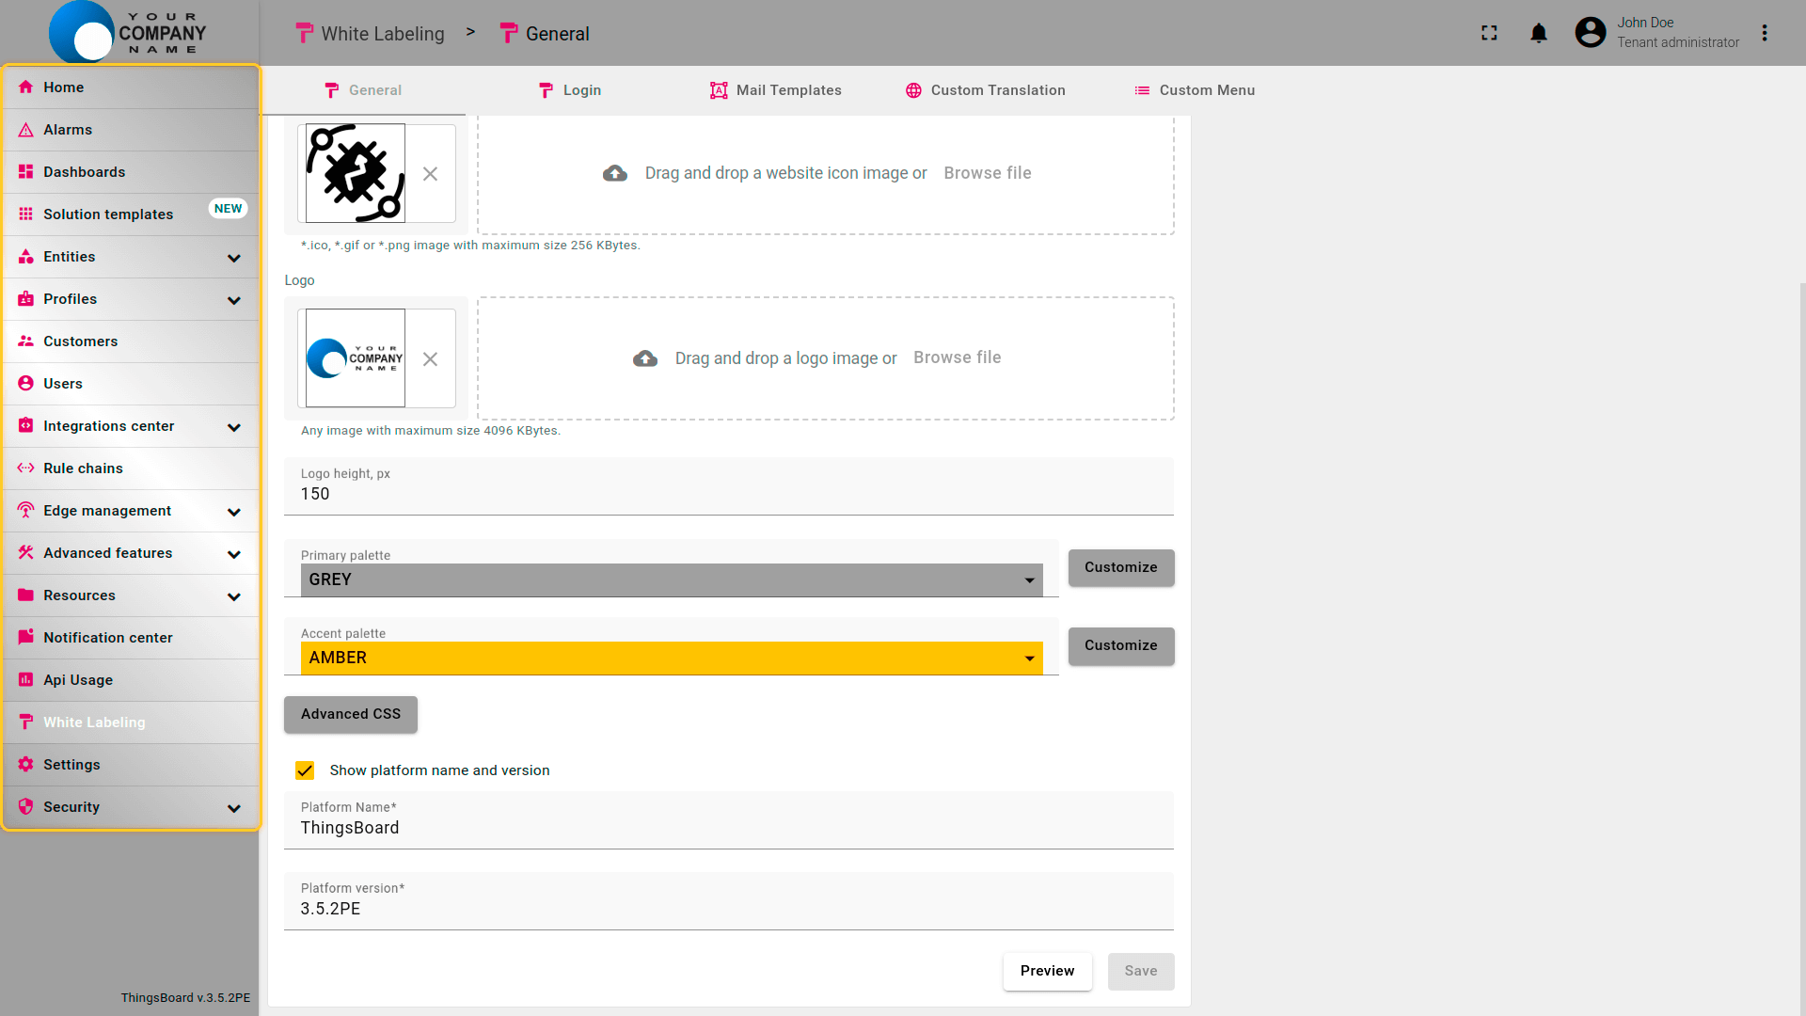Open the notifications bell

click(1539, 33)
